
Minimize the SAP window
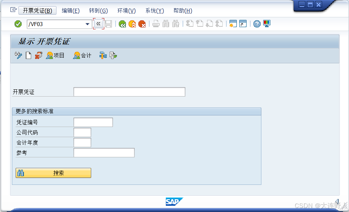tap(302, 5)
